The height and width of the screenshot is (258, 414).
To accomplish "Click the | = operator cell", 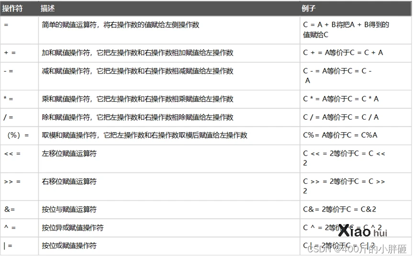I will coord(8,246).
